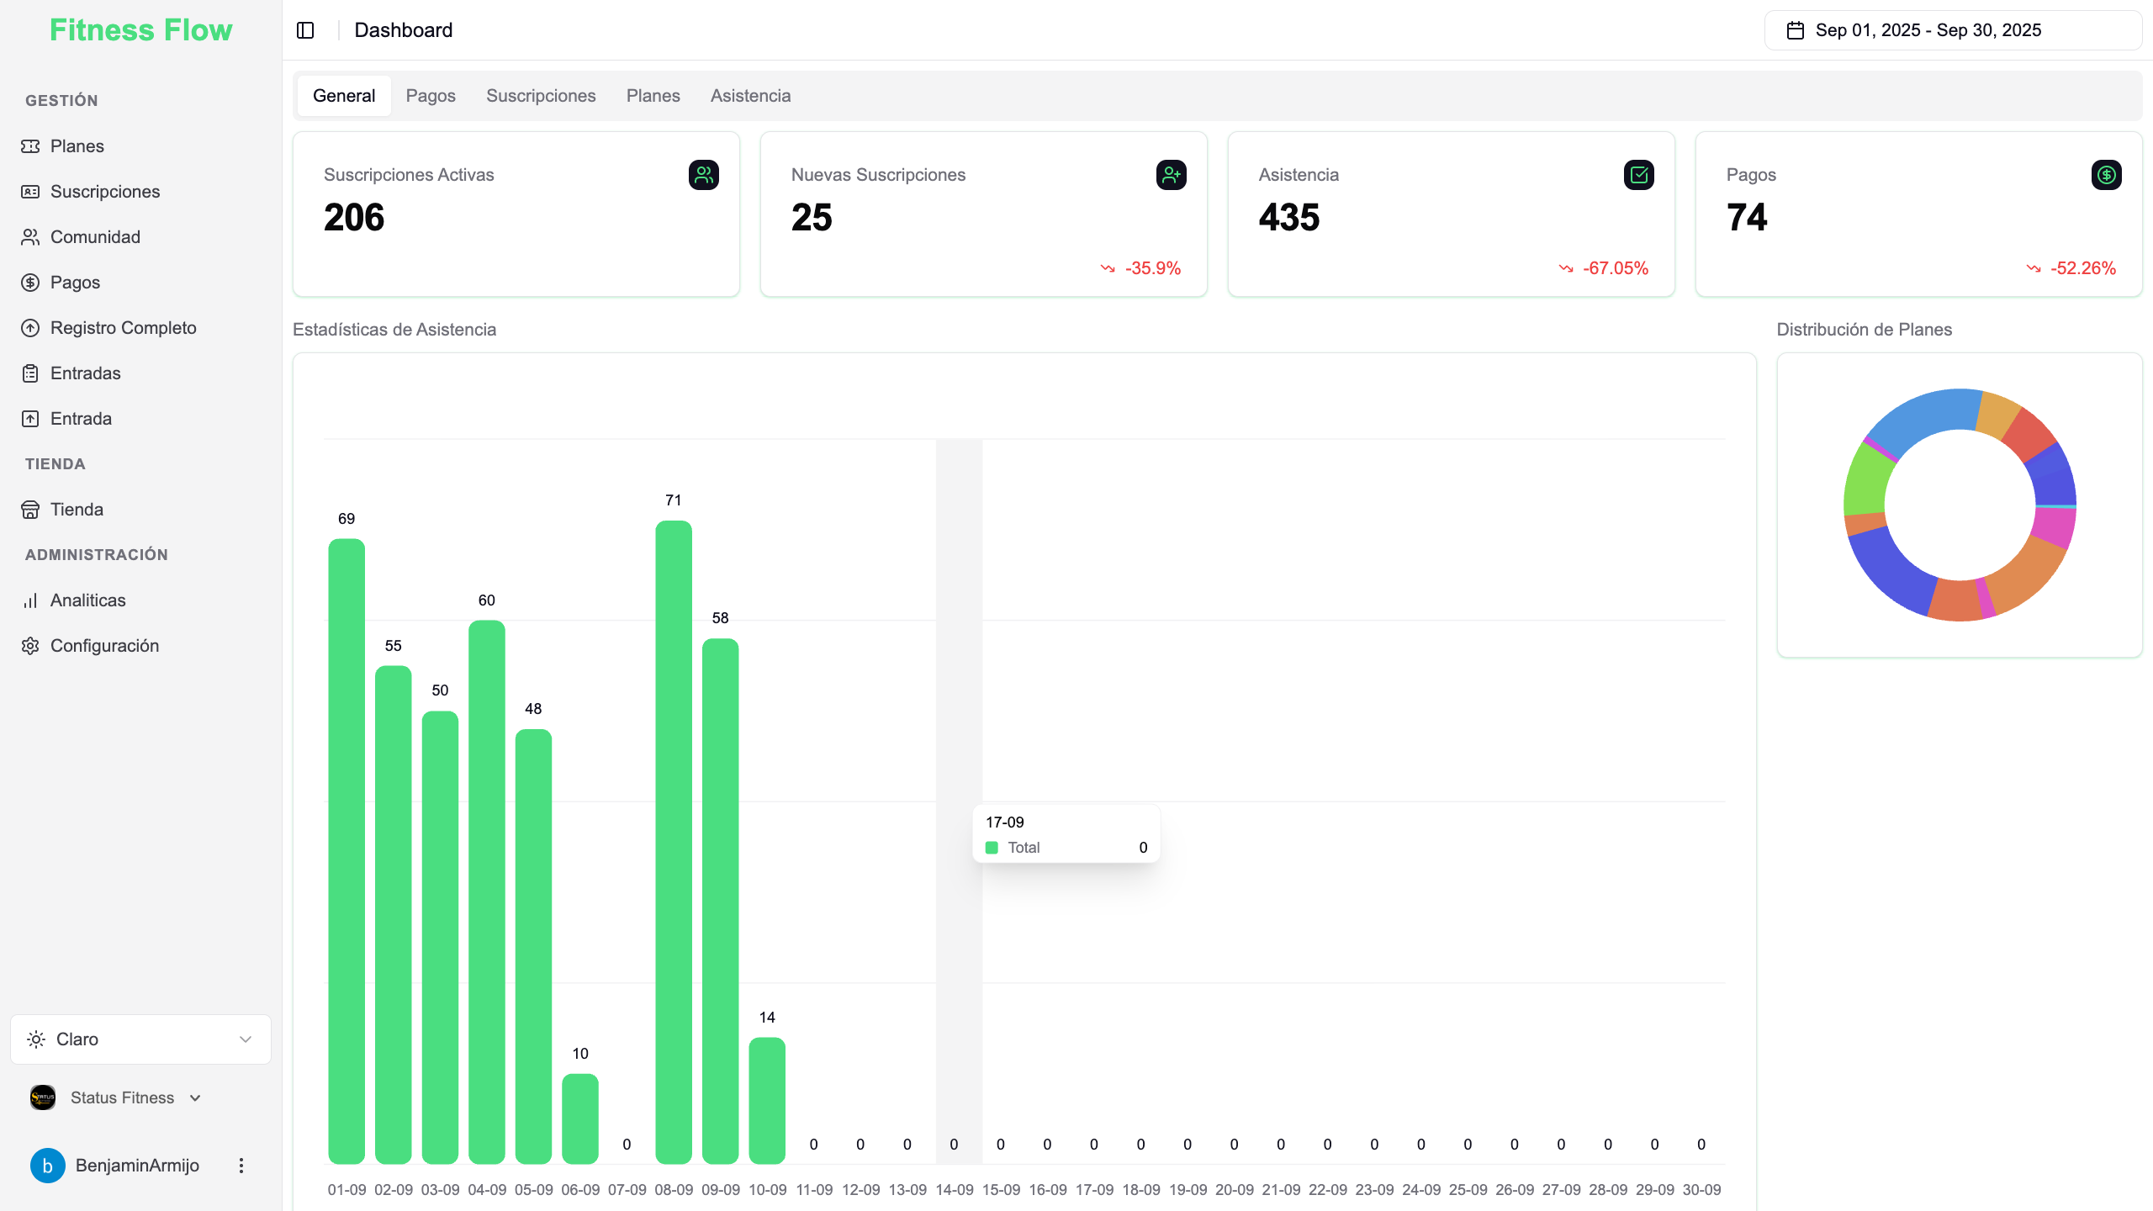Viewport: 2153px width, 1211px height.
Task: Select the Suscripciones card icon in sidebar
Action: (x=30, y=191)
